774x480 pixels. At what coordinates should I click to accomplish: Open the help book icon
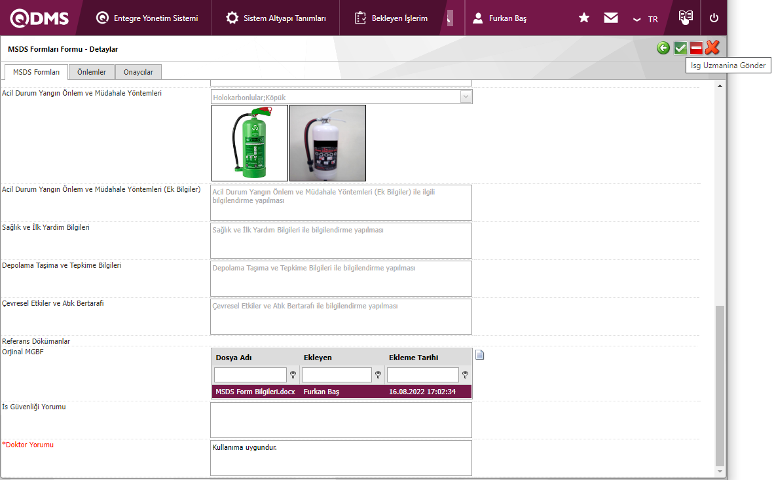pos(686,17)
